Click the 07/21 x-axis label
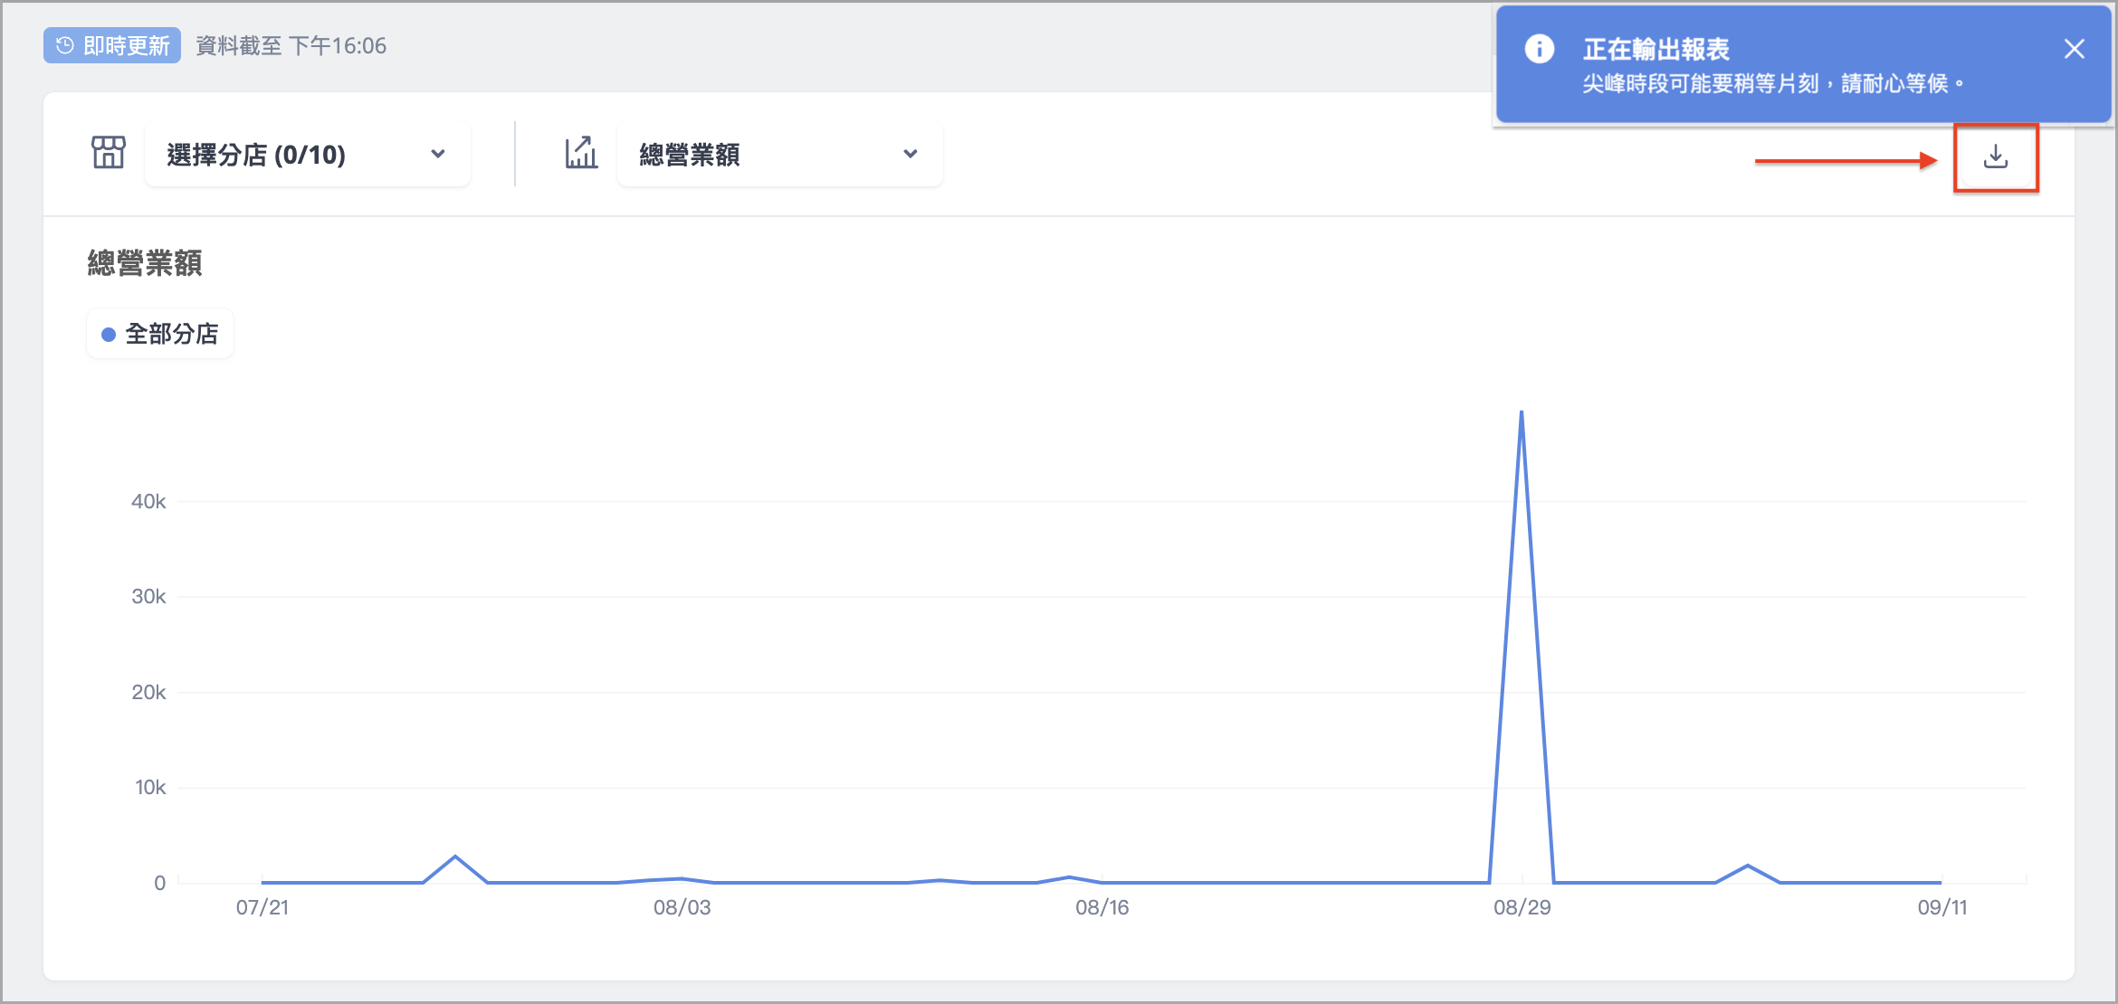 click(x=262, y=907)
